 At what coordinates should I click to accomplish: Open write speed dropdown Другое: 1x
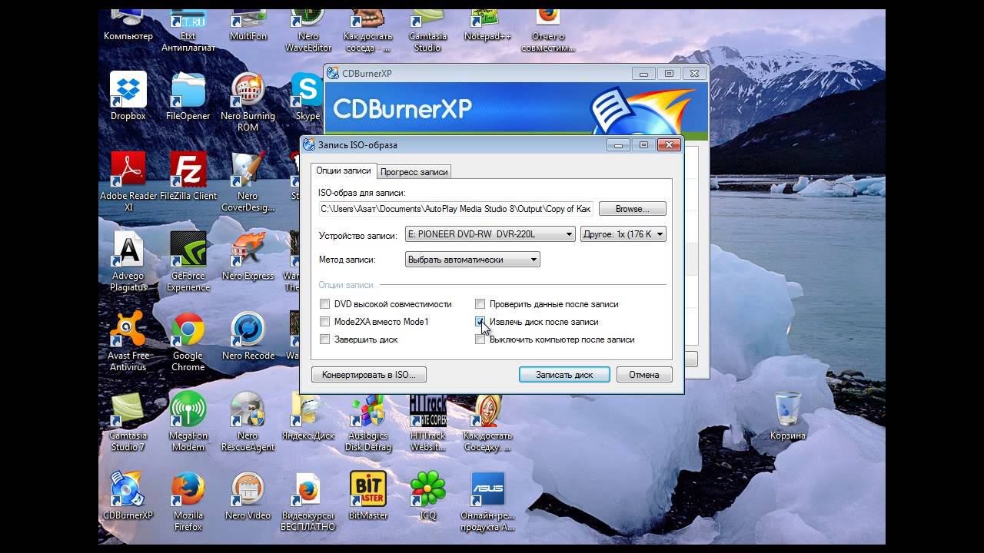click(623, 234)
